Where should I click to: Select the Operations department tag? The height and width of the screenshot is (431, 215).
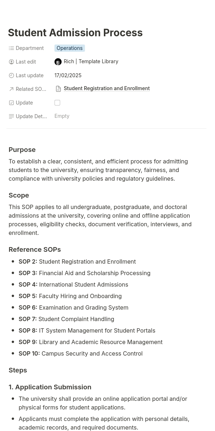(70, 48)
